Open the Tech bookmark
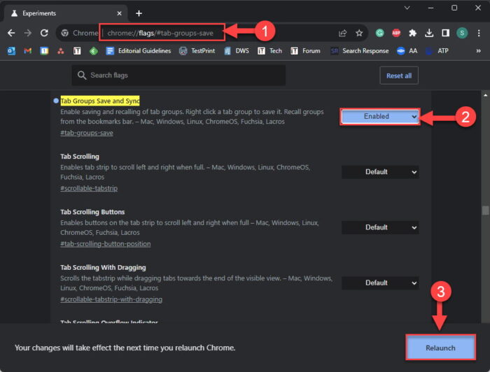Viewport: 490px width, 372px height. tap(269, 50)
